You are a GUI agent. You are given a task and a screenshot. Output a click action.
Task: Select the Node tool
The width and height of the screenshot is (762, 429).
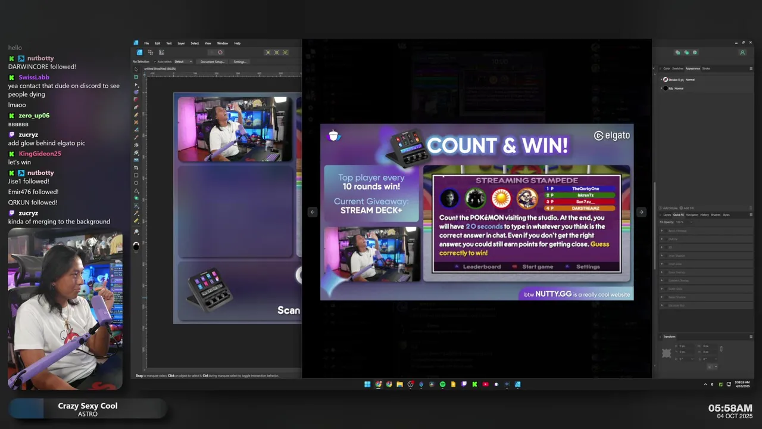point(136,85)
